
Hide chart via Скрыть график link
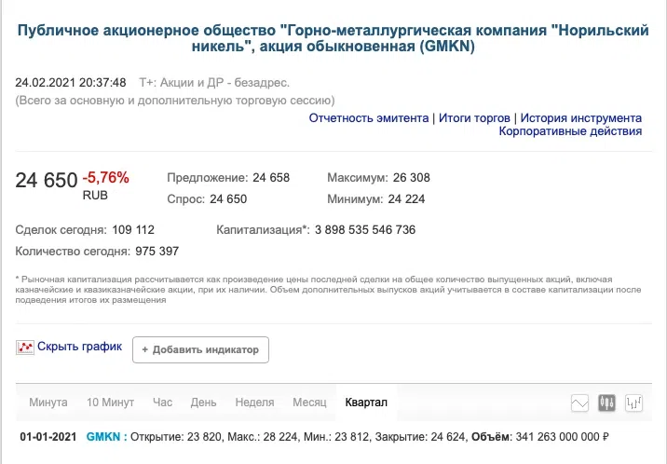pos(79,347)
